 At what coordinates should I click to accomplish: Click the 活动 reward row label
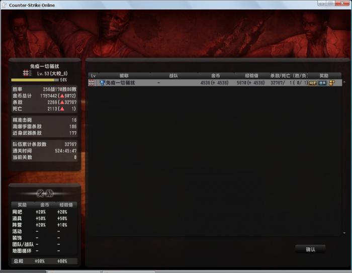pos(17,231)
